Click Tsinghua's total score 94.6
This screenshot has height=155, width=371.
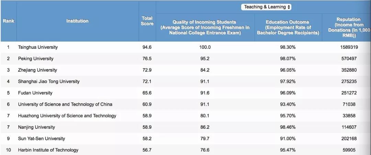pos(147,47)
